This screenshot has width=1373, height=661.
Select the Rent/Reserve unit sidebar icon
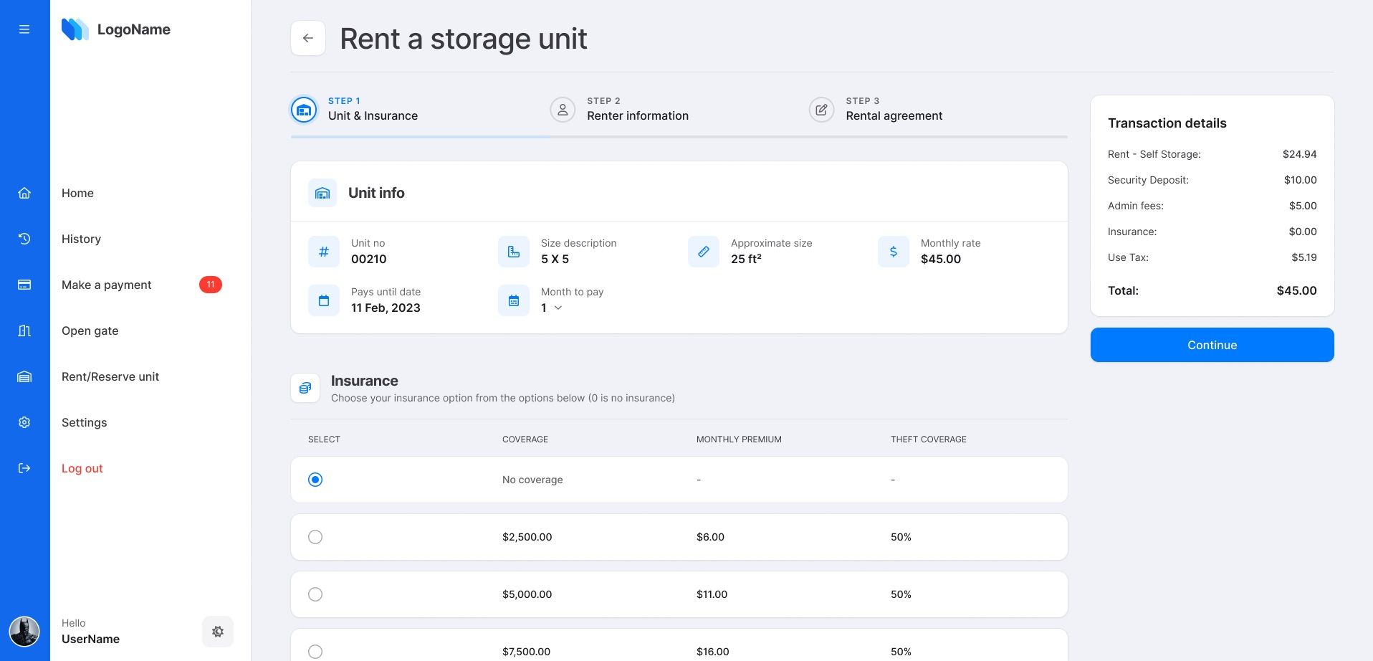coord(24,376)
